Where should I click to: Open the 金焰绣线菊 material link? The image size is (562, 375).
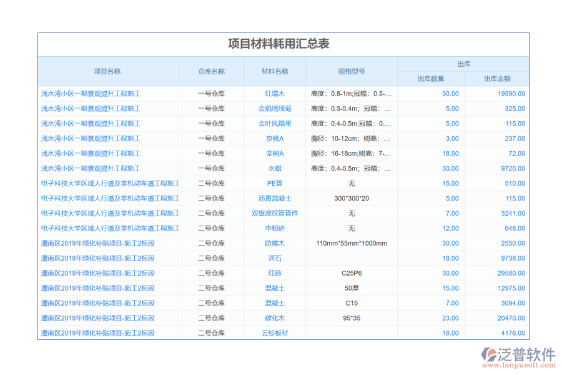275,109
